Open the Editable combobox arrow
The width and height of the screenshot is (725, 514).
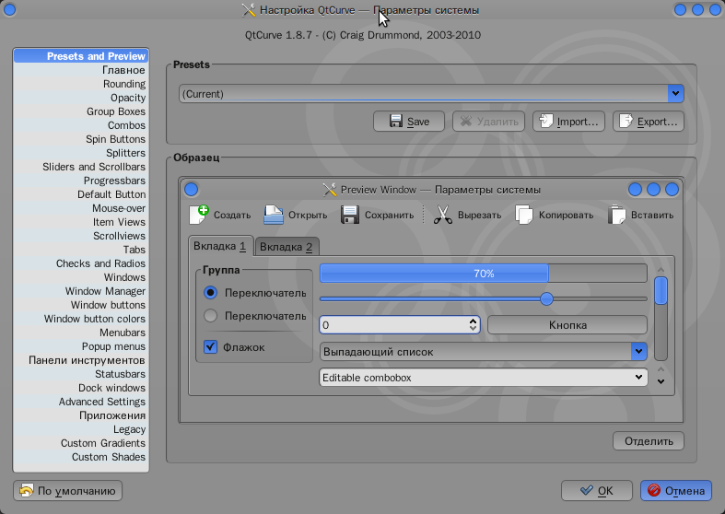click(x=638, y=377)
